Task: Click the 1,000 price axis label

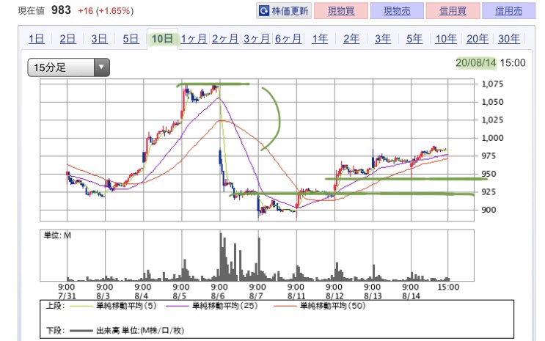Action: tap(492, 138)
